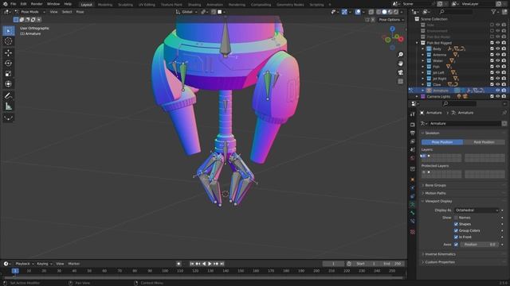Viewport: 510px width, 286px height.
Task: Open the Render menu
Action: point(37,4)
